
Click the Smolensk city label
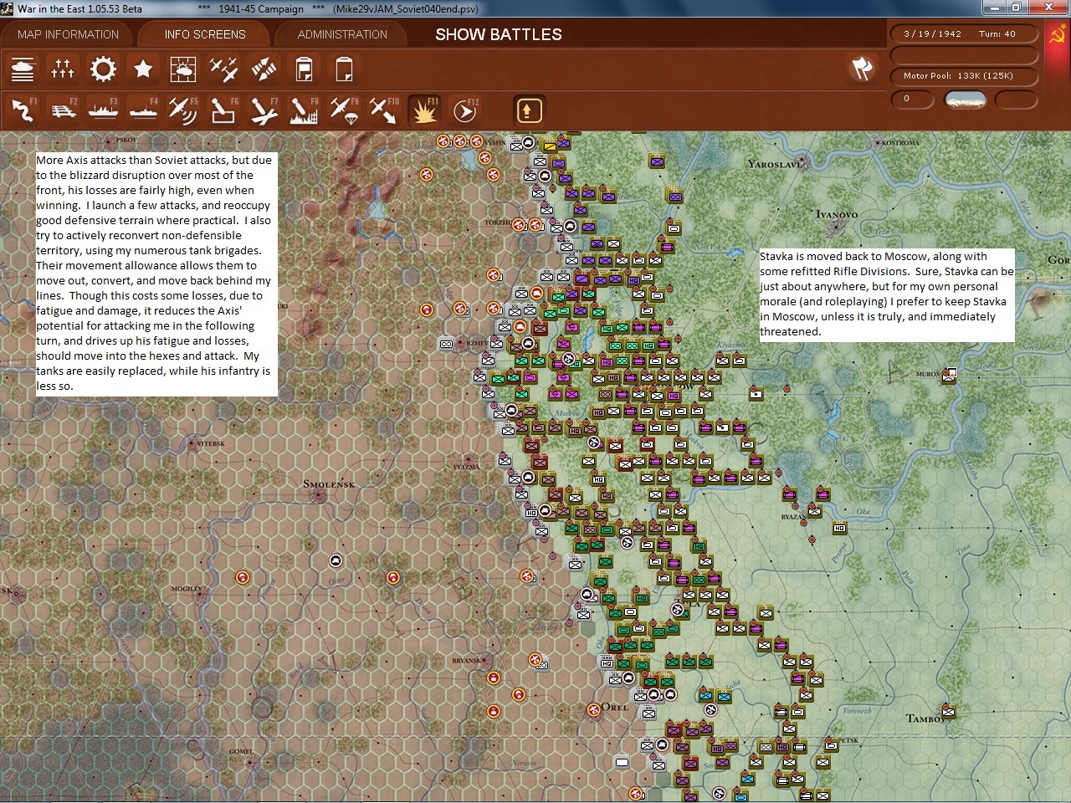pyautogui.click(x=329, y=484)
